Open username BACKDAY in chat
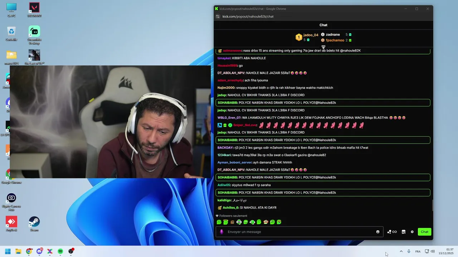The image size is (458, 257). (x=225, y=148)
